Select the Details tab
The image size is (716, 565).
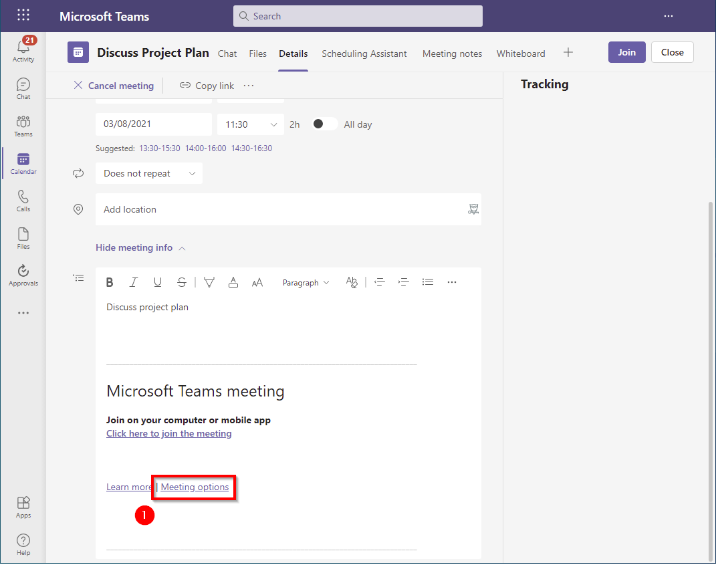click(x=293, y=53)
